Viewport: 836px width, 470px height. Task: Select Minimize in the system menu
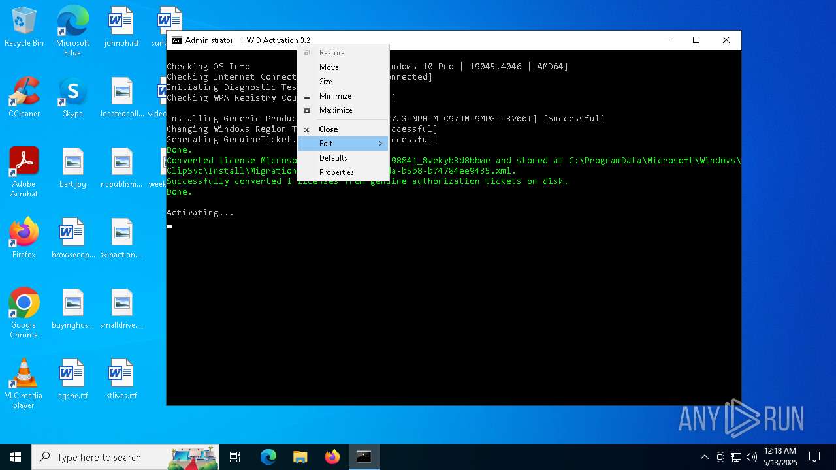click(x=343, y=96)
